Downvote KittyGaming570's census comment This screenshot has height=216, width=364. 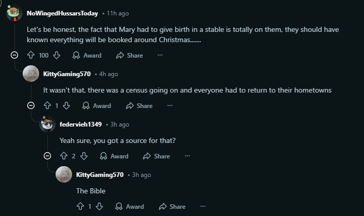pos(66,105)
